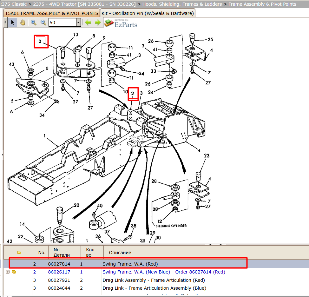The height and width of the screenshot is (297, 309).
Task: Select the pointer arrow tool
Action: [x=12, y=23]
